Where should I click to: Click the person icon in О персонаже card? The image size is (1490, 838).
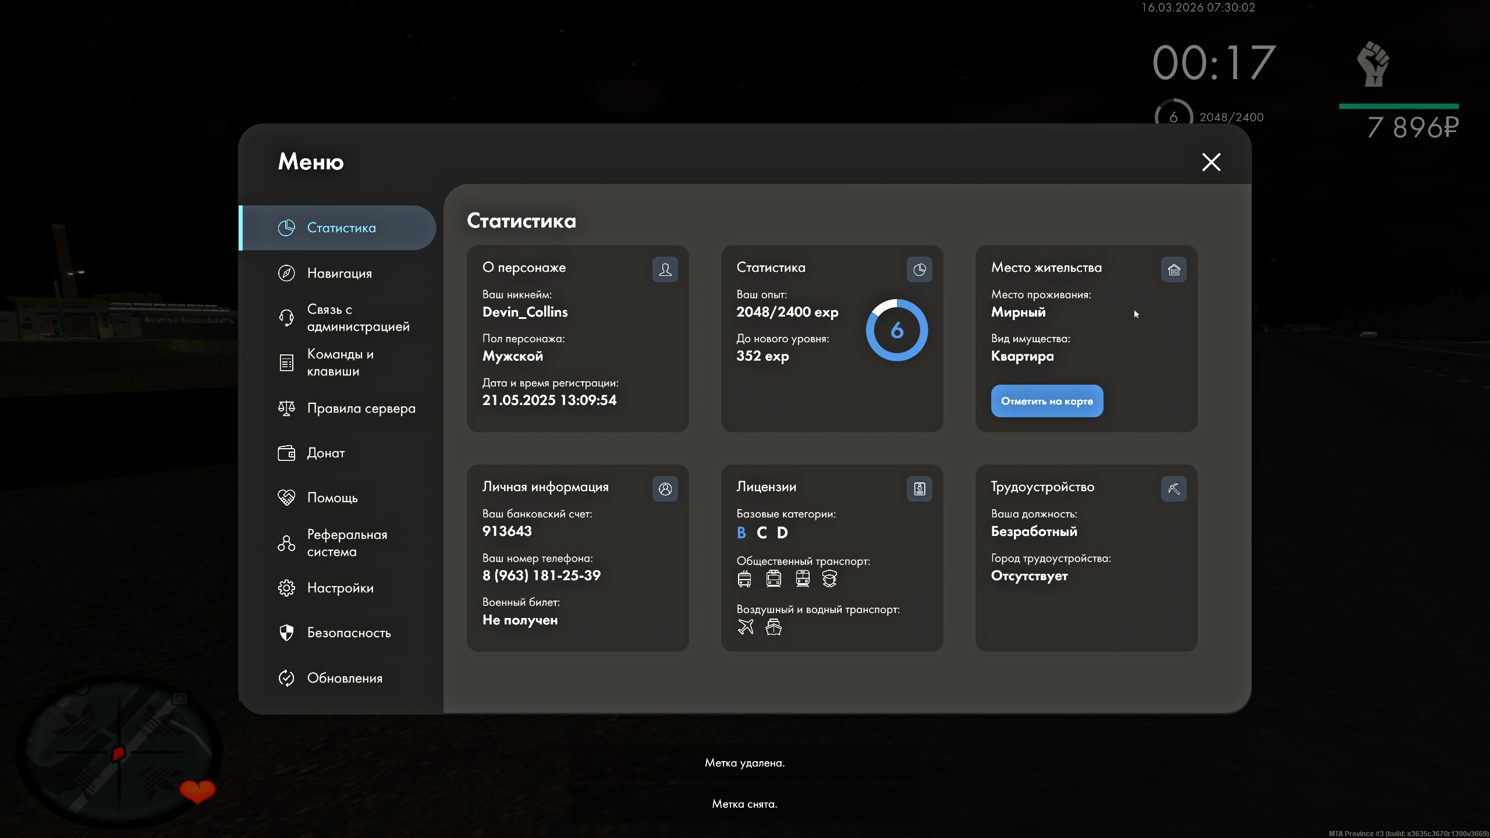click(665, 269)
